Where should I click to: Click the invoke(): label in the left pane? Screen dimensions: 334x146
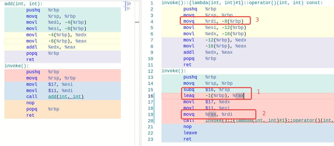point(17,66)
